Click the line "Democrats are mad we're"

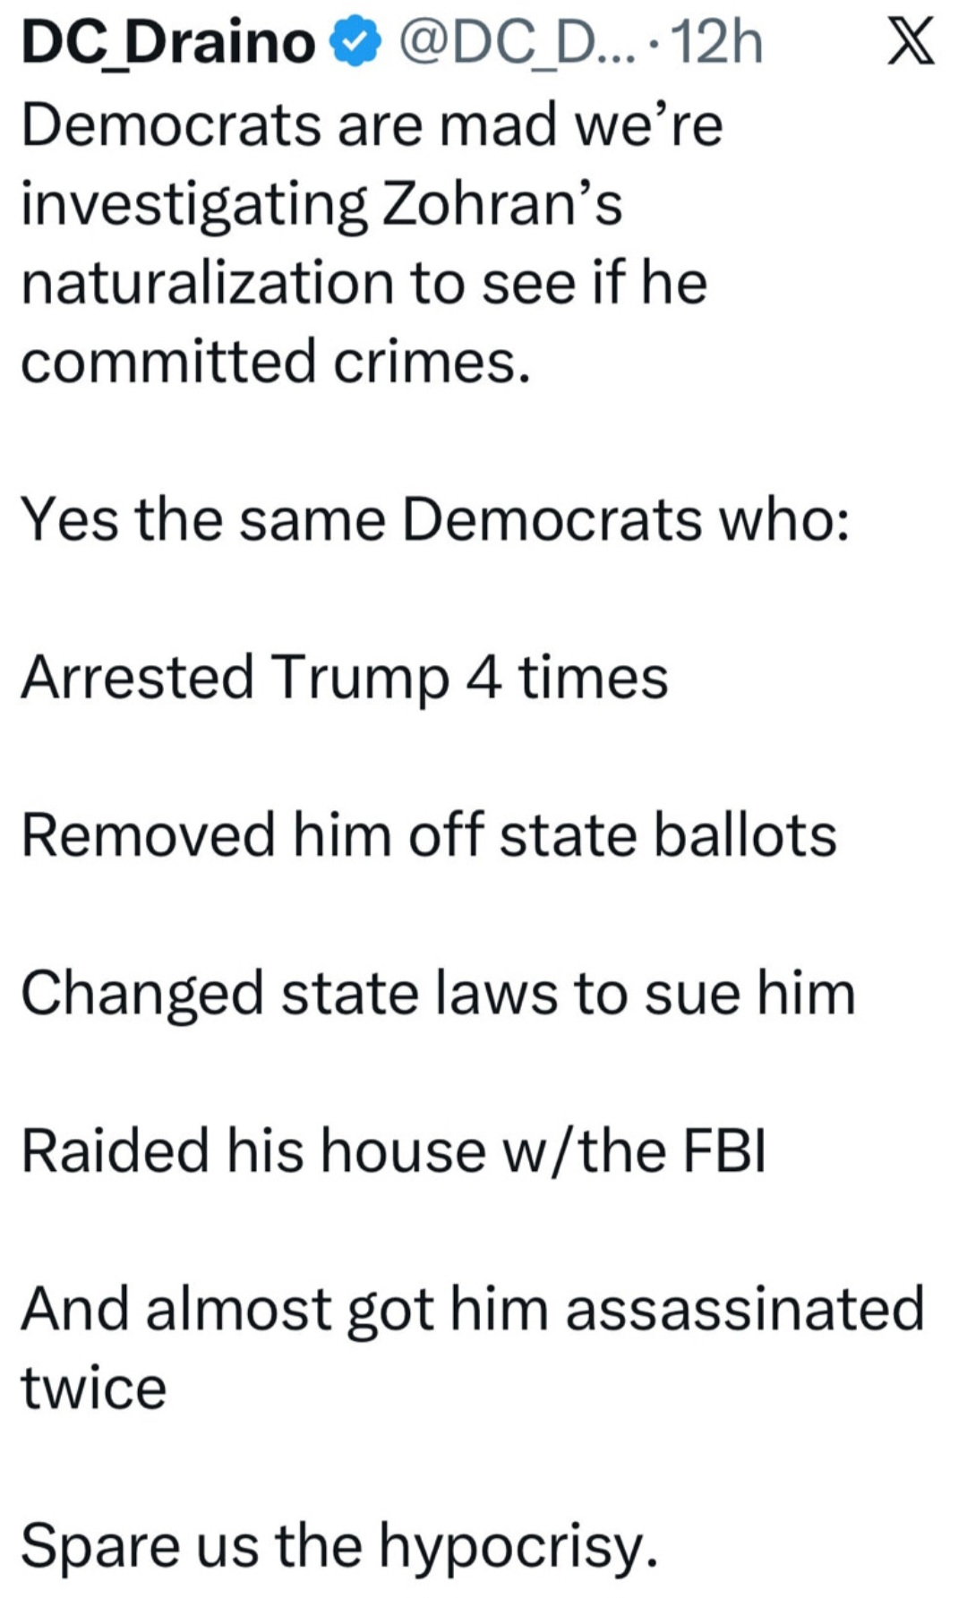(x=372, y=124)
